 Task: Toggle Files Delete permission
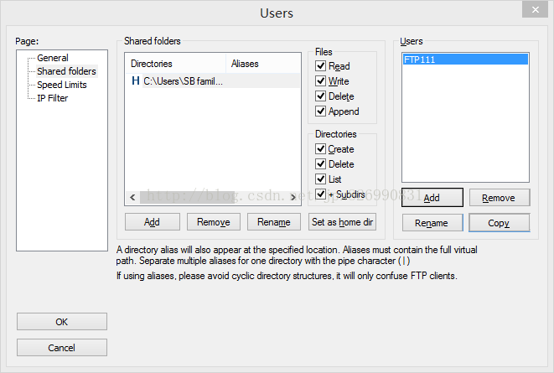[x=320, y=96]
